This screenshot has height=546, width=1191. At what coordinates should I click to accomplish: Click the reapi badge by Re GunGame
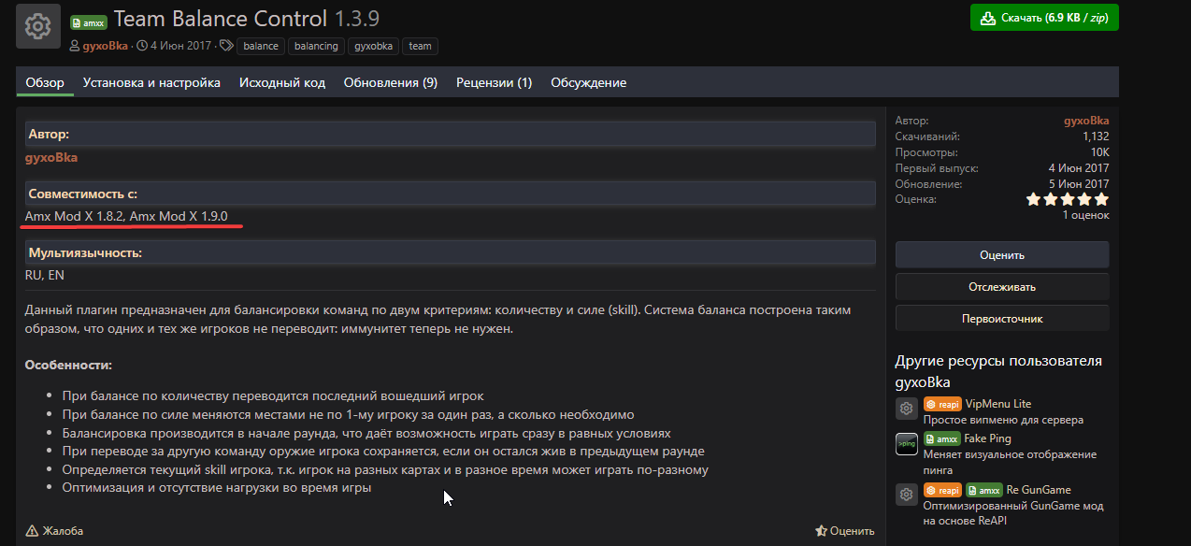942,490
